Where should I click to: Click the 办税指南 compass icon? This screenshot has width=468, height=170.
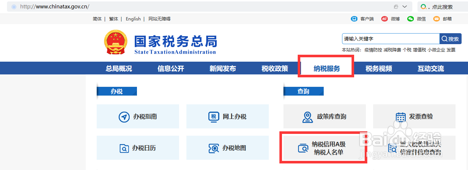point(125,117)
